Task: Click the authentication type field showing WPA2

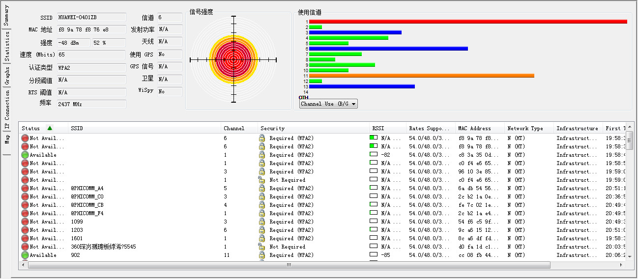Action: tap(91, 68)
